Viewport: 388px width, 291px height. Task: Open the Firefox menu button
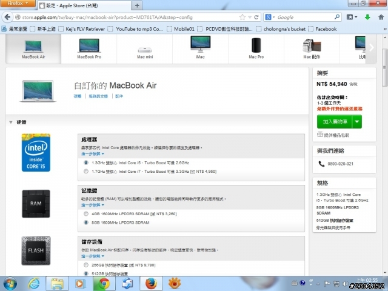(x=18, y=3)
